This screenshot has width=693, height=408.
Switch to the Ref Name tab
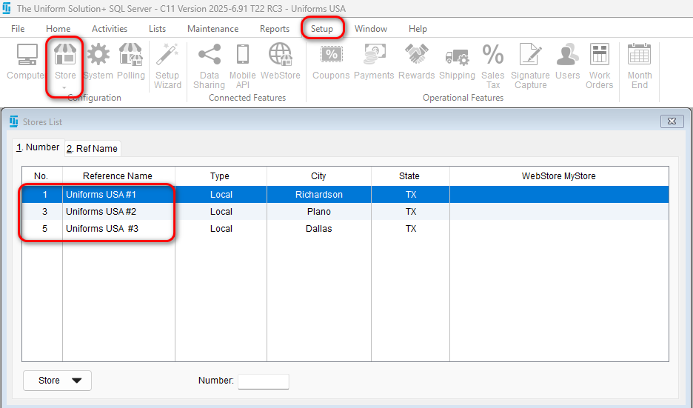point(93,148)
